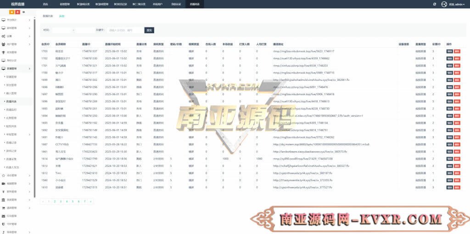This screenshot has height=234, width=470.
Task: Go to page 3 in pagination
Action: 61,201
